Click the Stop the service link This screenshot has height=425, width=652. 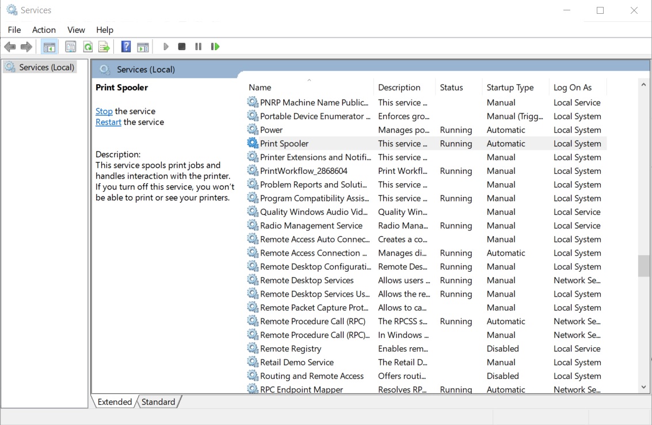[104, 111]
